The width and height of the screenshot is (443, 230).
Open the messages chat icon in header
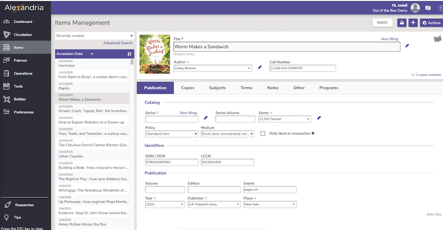(x=428, y=8)
